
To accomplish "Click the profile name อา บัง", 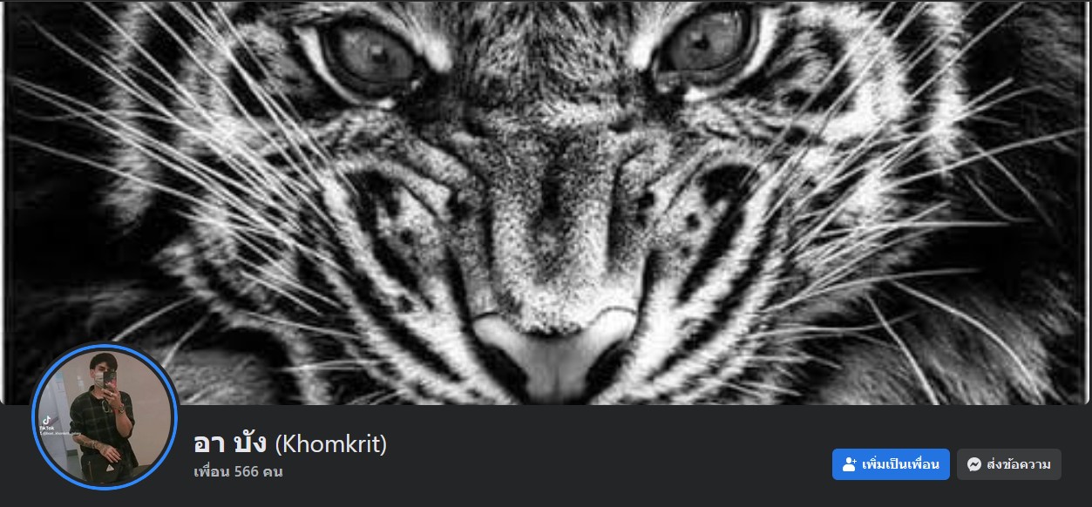I will pyautogui.click(x=230, y=444).
